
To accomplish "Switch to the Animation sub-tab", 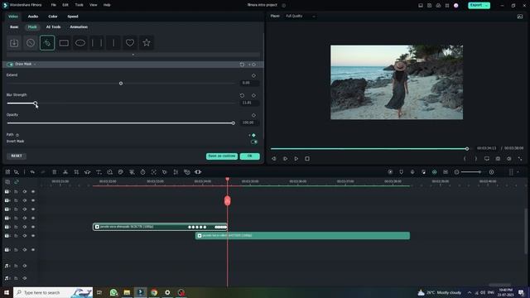I will (79, 26).
